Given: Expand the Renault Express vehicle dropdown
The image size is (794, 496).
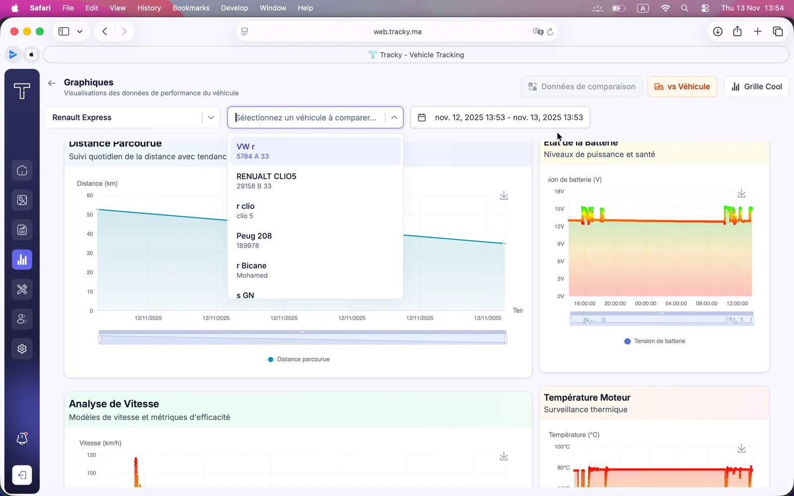Looking at the screenshot, I should point(132,118).
